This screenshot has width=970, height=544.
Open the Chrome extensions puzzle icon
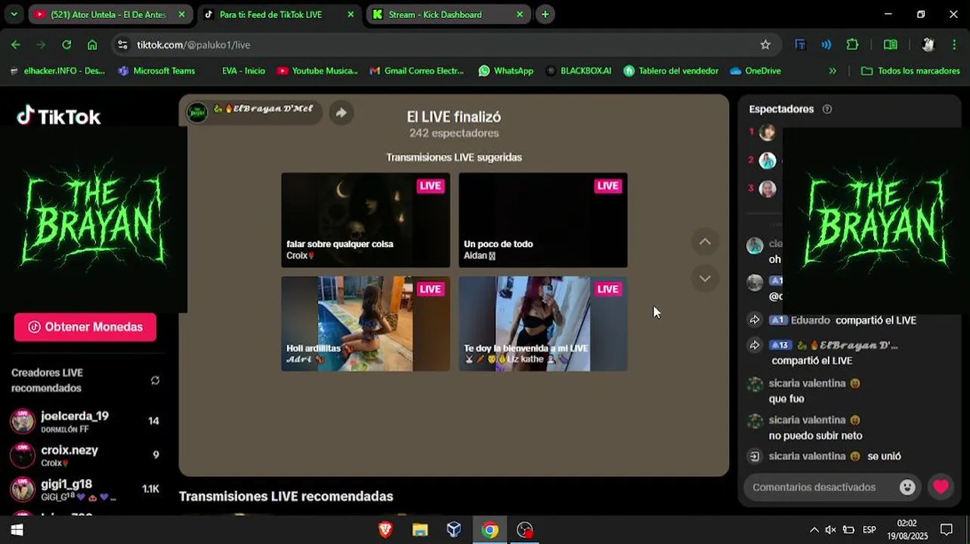(x=852, y=45)
